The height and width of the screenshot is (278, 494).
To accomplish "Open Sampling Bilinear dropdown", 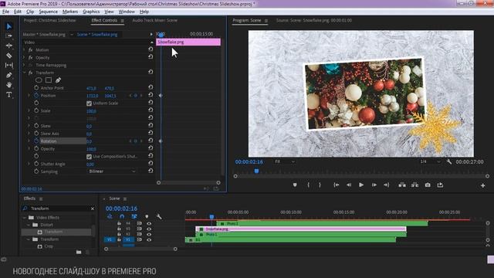I will tap(112, 171).
